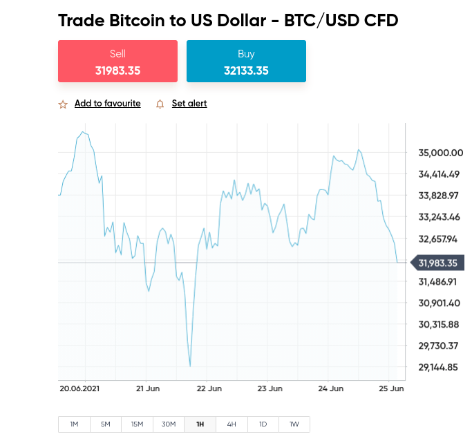The height and width of the screenshot is (441, 472).
Task: Click the red Sell 31983.35 button
Action: pyautogui.click(x=117, y=61)
